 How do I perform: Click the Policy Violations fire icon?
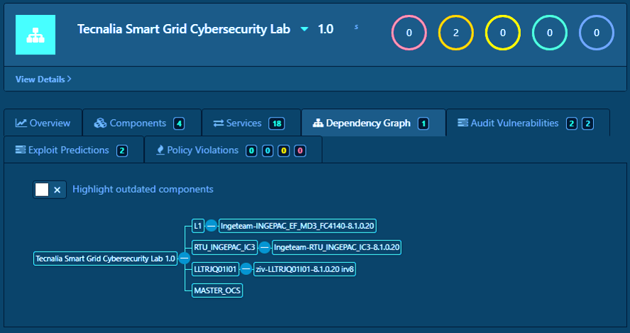coord(160,150)
